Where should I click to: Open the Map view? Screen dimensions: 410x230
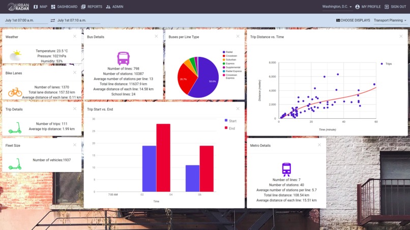point(41,7)
